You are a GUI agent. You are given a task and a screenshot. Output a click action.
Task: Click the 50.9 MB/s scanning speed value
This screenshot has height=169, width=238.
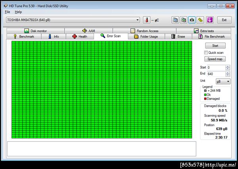tap(219, 120)
